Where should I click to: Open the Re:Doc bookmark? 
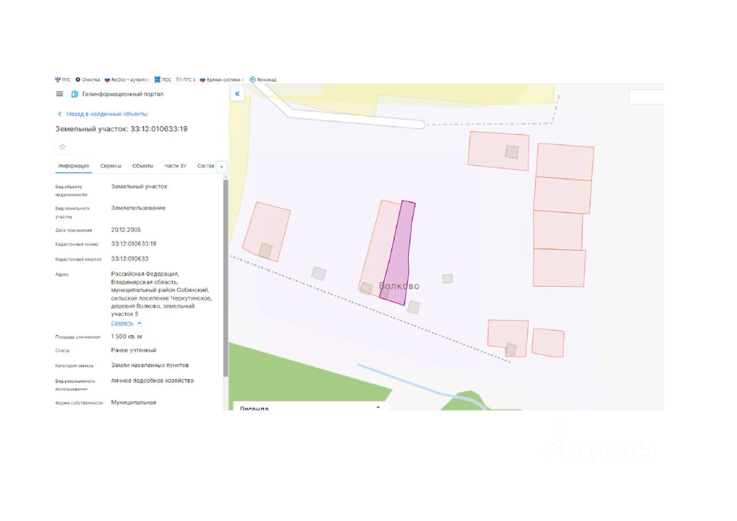(127, 79)
